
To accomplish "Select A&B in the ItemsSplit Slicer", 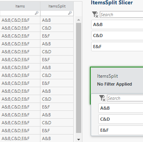I will point(117,24).
